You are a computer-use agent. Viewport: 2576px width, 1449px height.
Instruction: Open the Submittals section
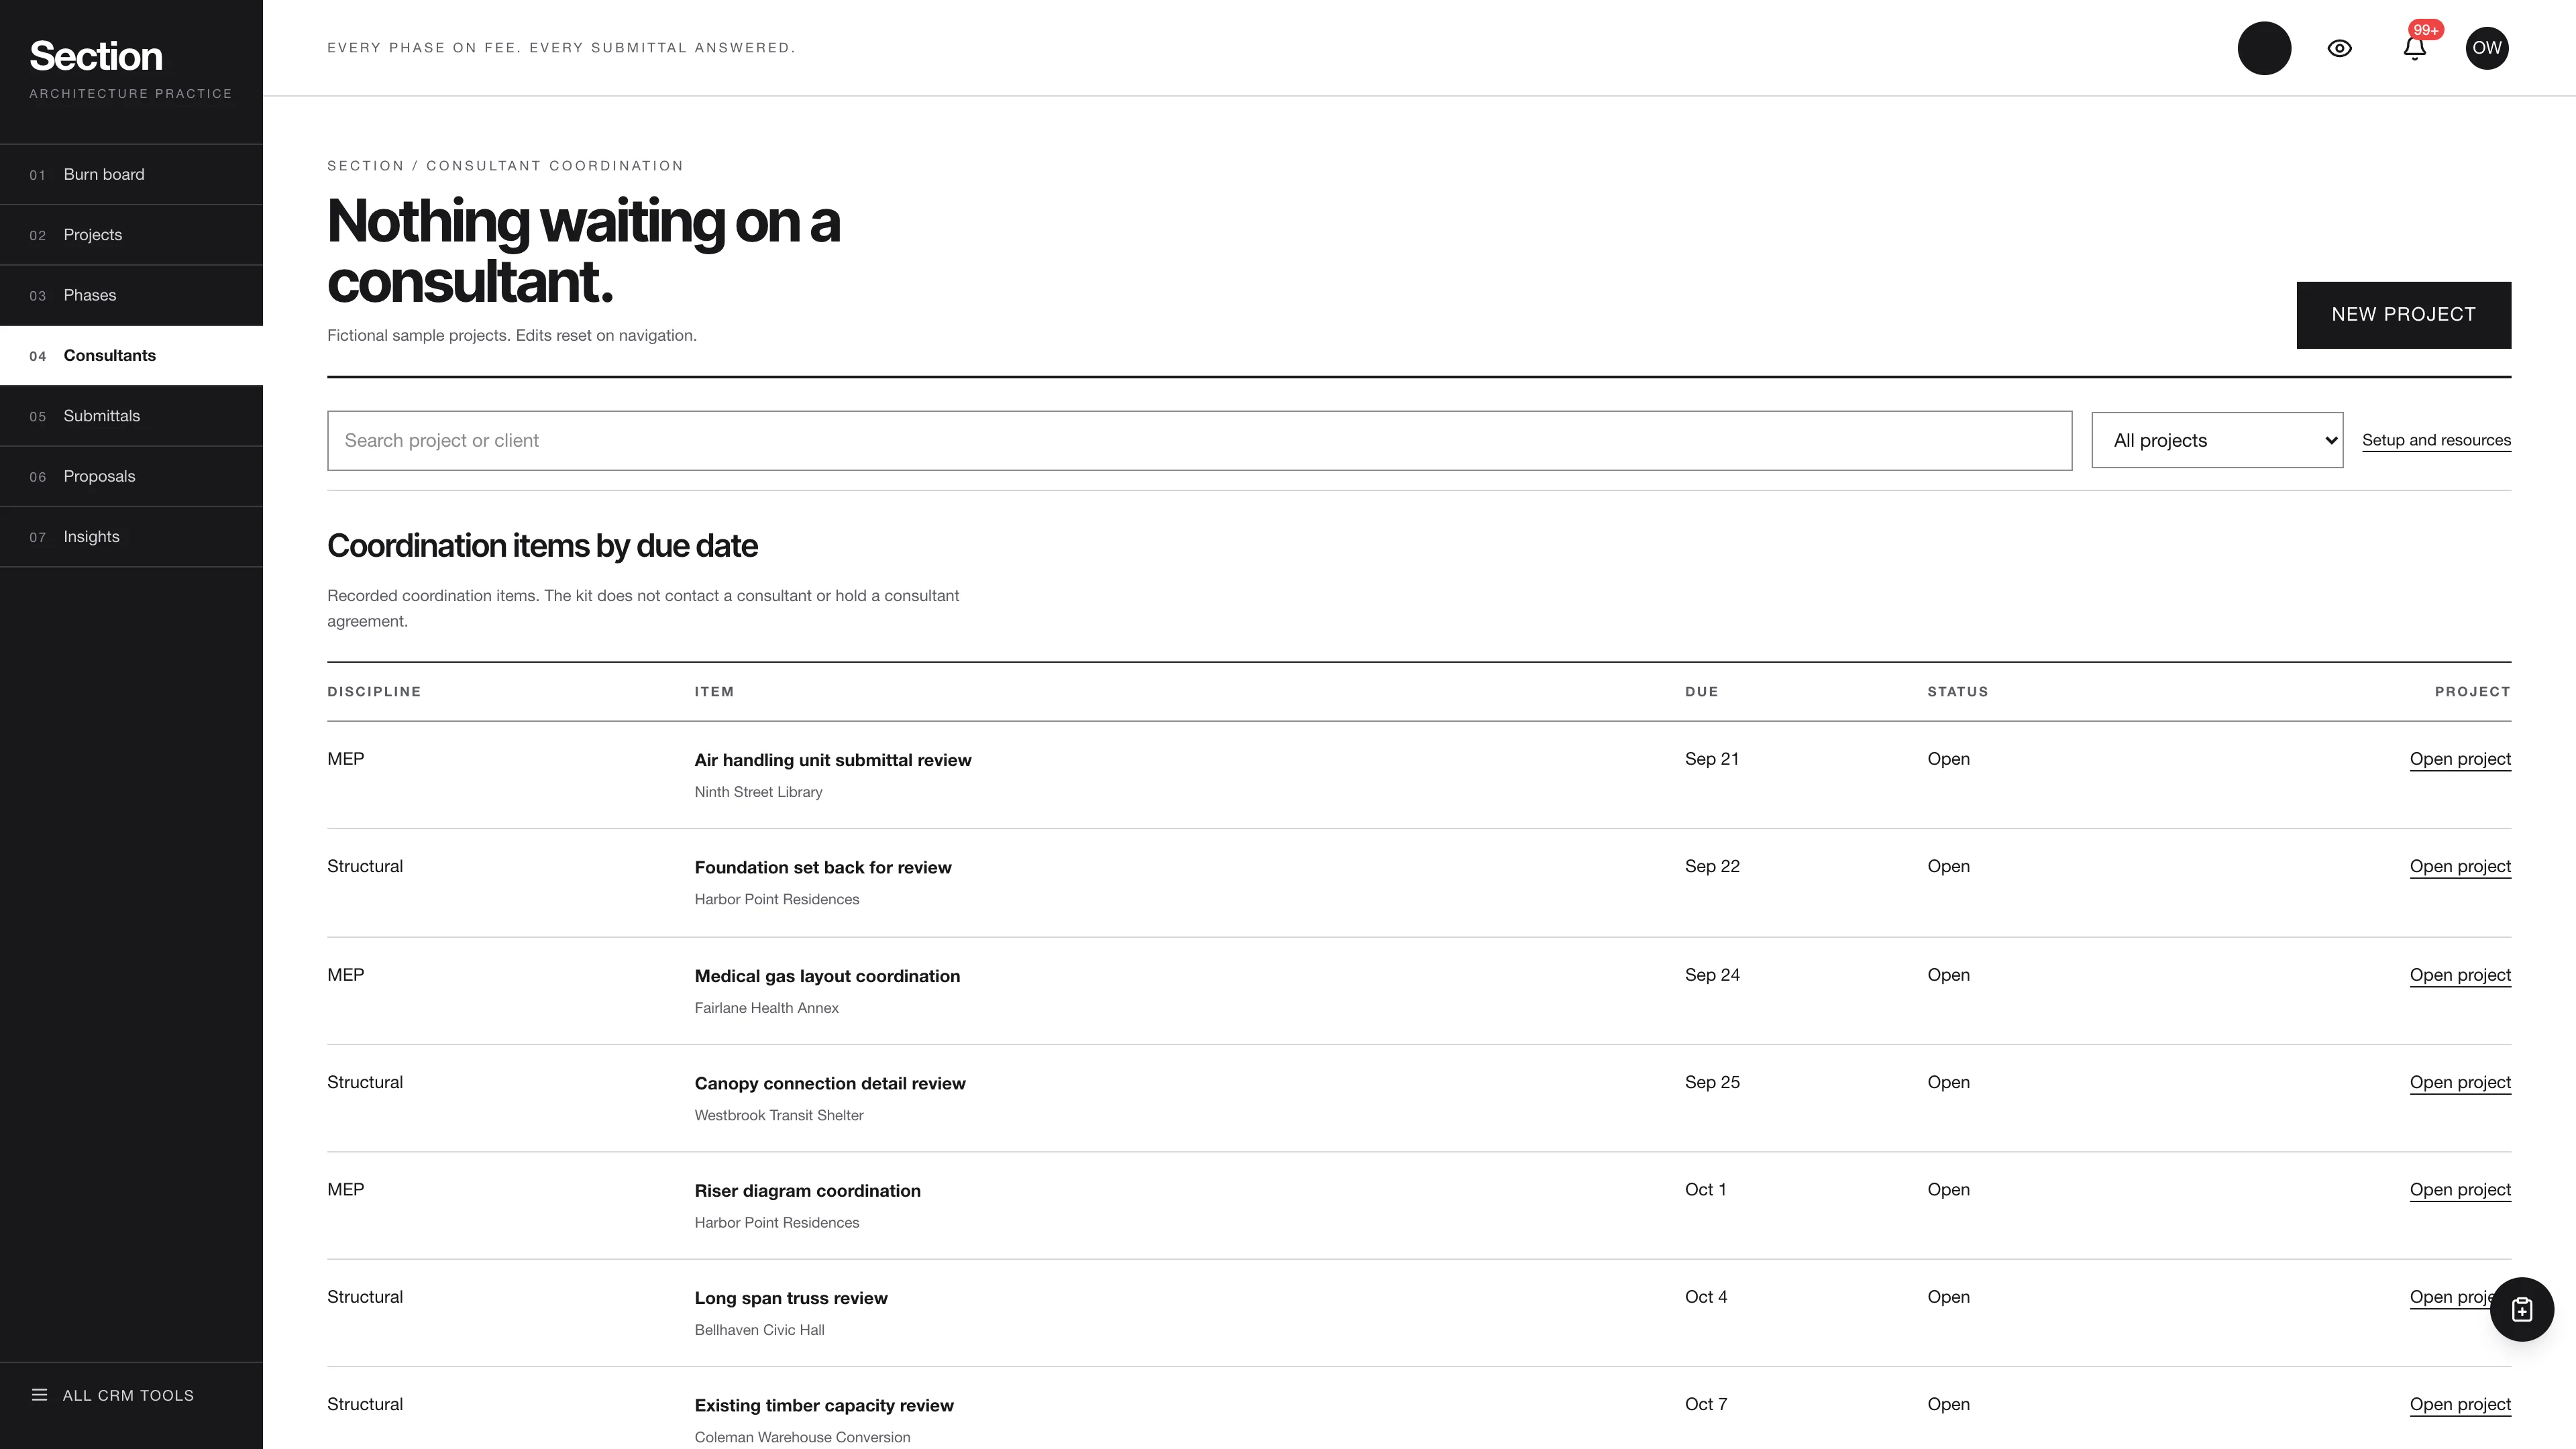point(131,416)
